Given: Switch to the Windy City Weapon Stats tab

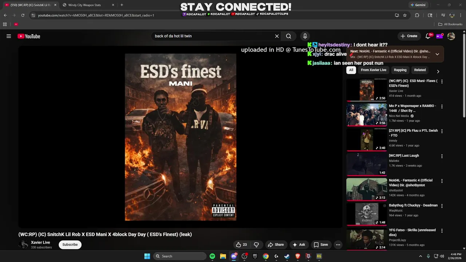Looking at the screenshot, I should click(x=87, y=5).
